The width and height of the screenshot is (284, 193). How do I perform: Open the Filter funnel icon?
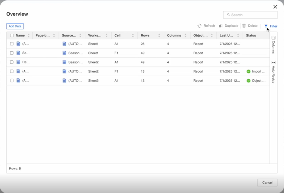pyautogui.click(x=266, y=26)
